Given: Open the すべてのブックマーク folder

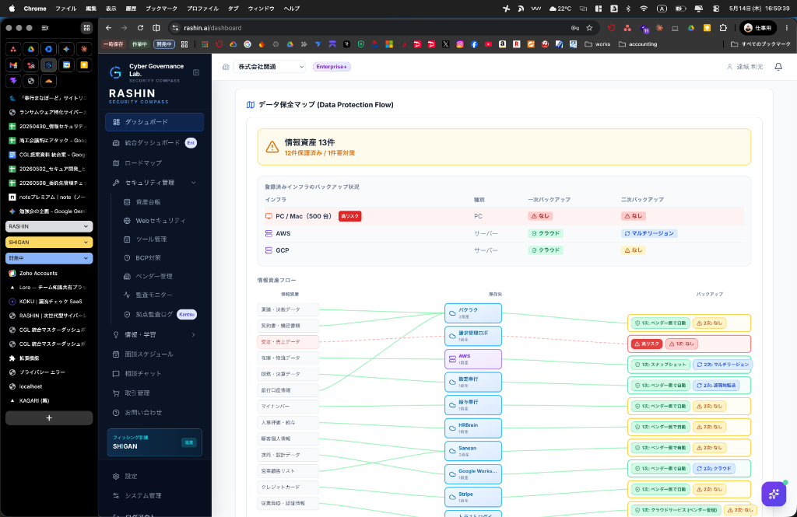Looking at the screenshot, I should tap(760, 44).
